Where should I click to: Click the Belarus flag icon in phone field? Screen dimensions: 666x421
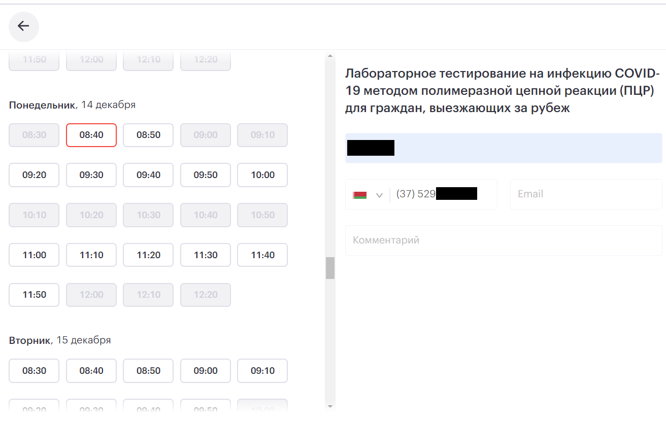pyautogui.click(x=360, y=194)
